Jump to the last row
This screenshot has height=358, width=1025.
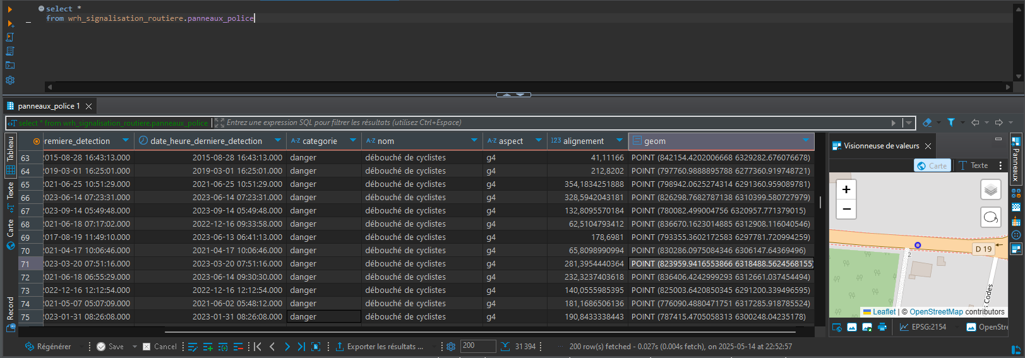coord(301,347)
